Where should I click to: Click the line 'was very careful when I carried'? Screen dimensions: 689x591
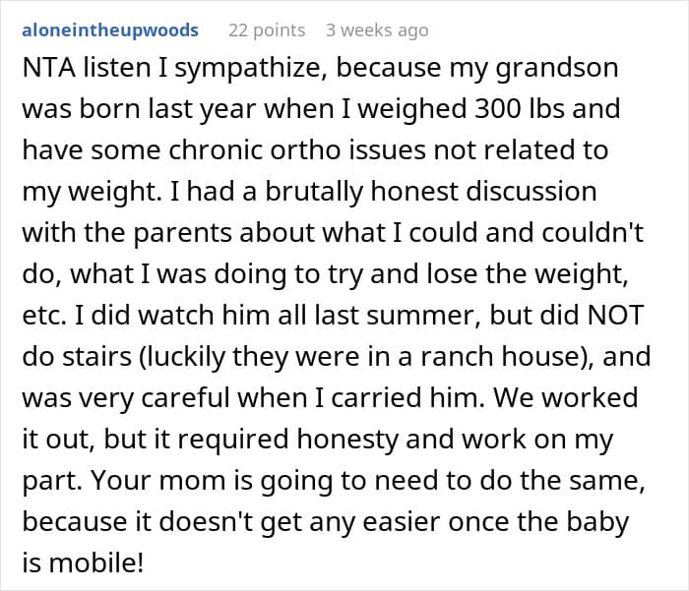point(330,398)
